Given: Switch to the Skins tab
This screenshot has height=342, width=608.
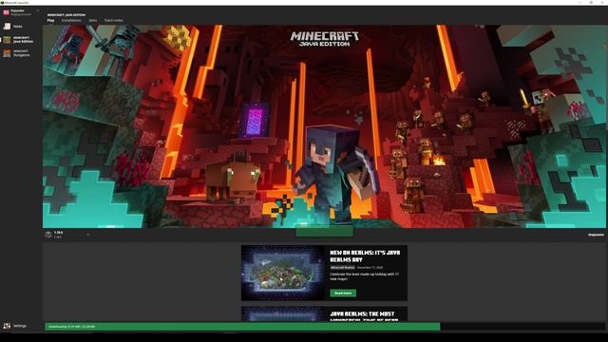Looking at the screenshot, I should coord(93,20).
